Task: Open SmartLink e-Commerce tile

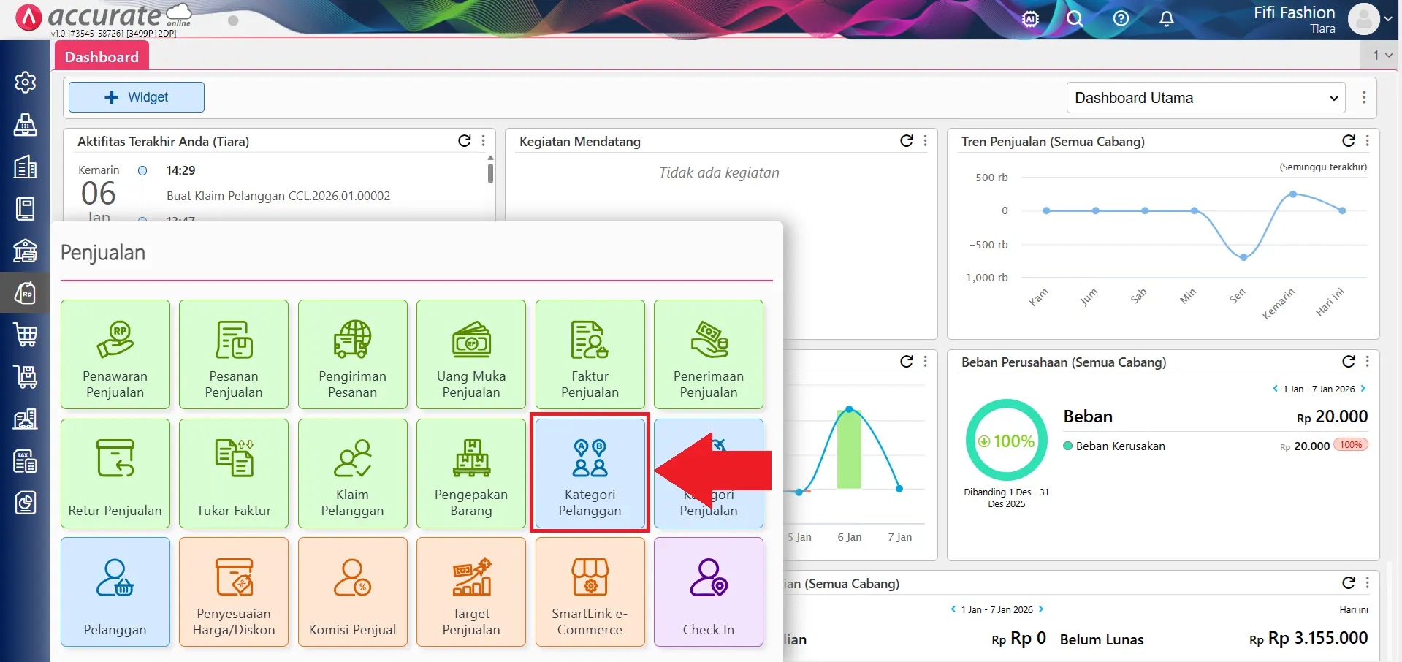Action: pos(590,592)
